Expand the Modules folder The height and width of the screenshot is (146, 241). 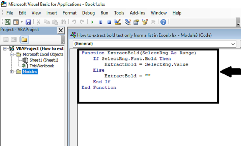coord(12,72)
